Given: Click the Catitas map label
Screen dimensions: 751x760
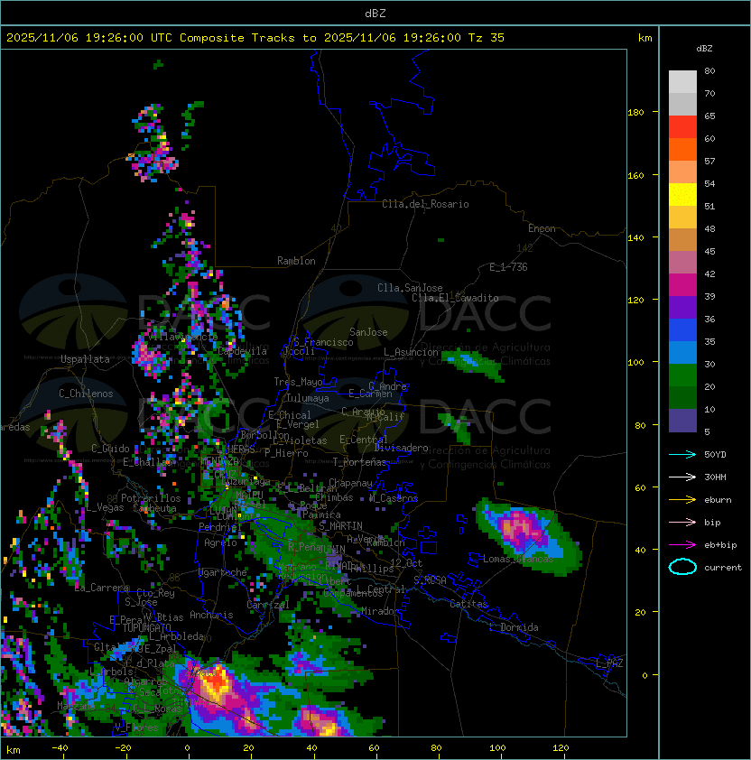Looking at the screenshot, I should [x=468, y=604].
